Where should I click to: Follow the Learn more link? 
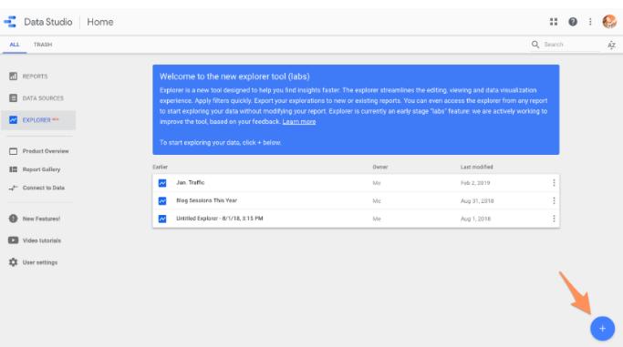[x=299, y=122]
